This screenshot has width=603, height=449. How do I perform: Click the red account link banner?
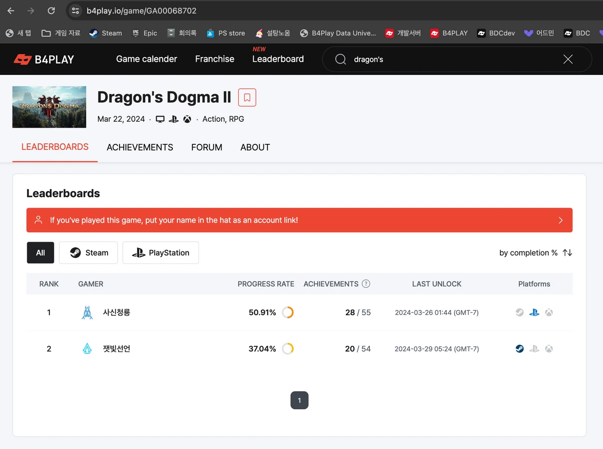(299, 220)
